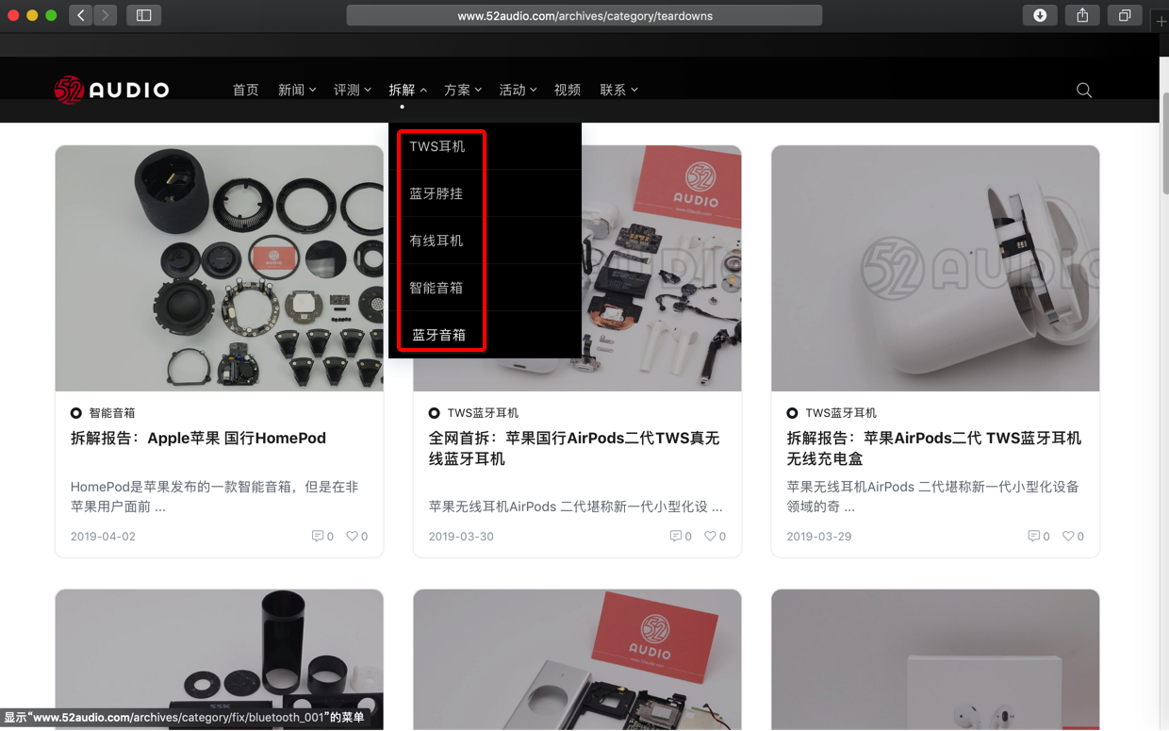Open 视频 in navigation bar

[x=568, y=90]
